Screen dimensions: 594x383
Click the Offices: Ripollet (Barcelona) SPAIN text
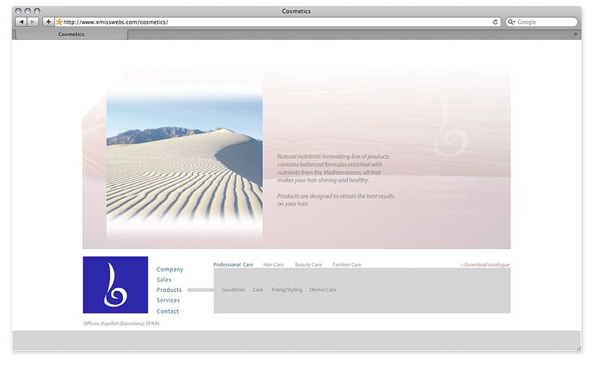(121, 324)
